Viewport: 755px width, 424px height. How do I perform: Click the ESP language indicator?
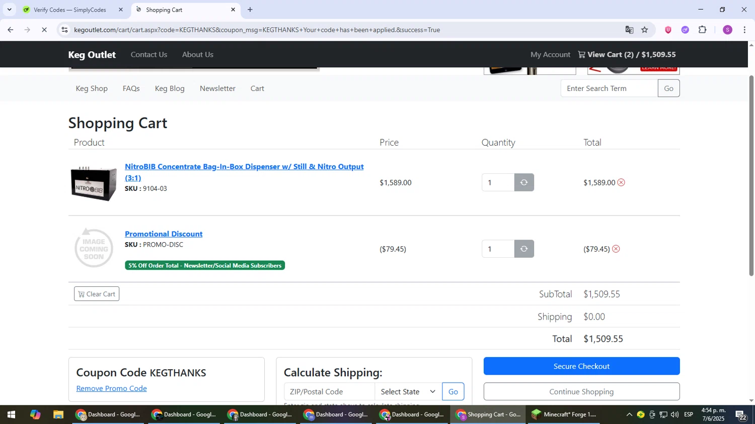click(x=689, y=414)
